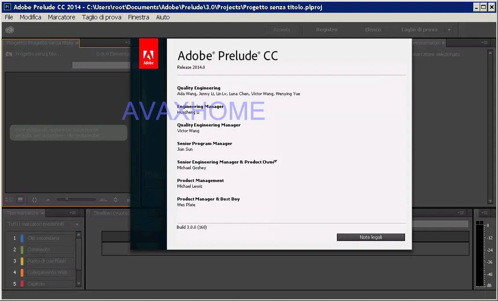Click the large mountain zoom-in icon
This screenshot has height=301, width=498.
pyautogui.click(x=103, y=200)
